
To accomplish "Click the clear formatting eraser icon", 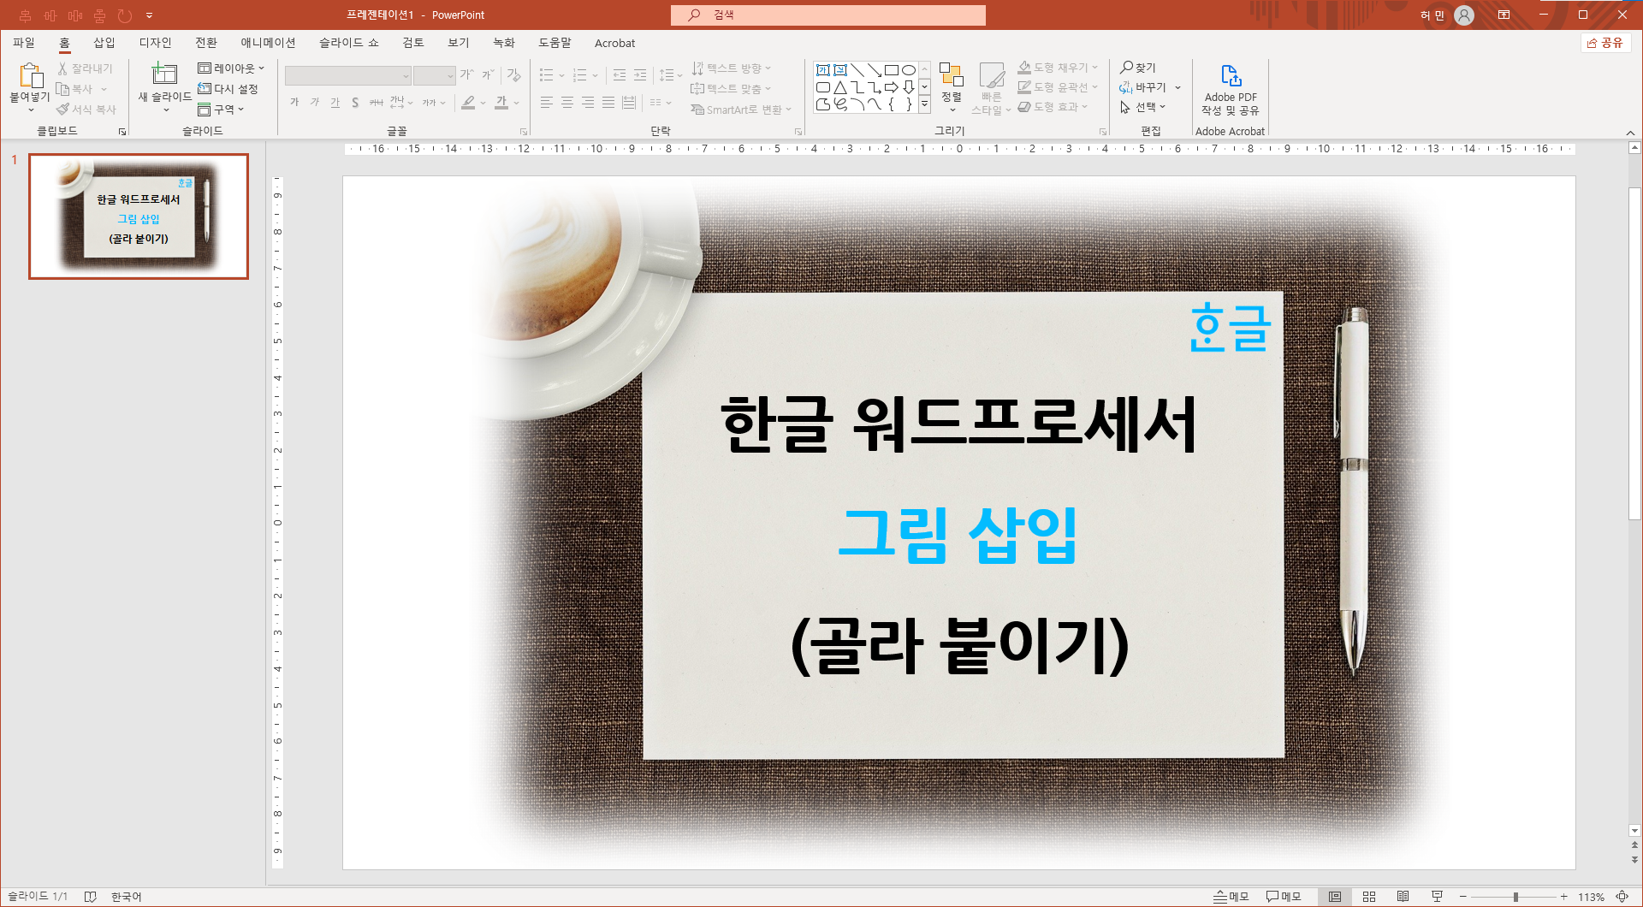I will coord(513,75).
